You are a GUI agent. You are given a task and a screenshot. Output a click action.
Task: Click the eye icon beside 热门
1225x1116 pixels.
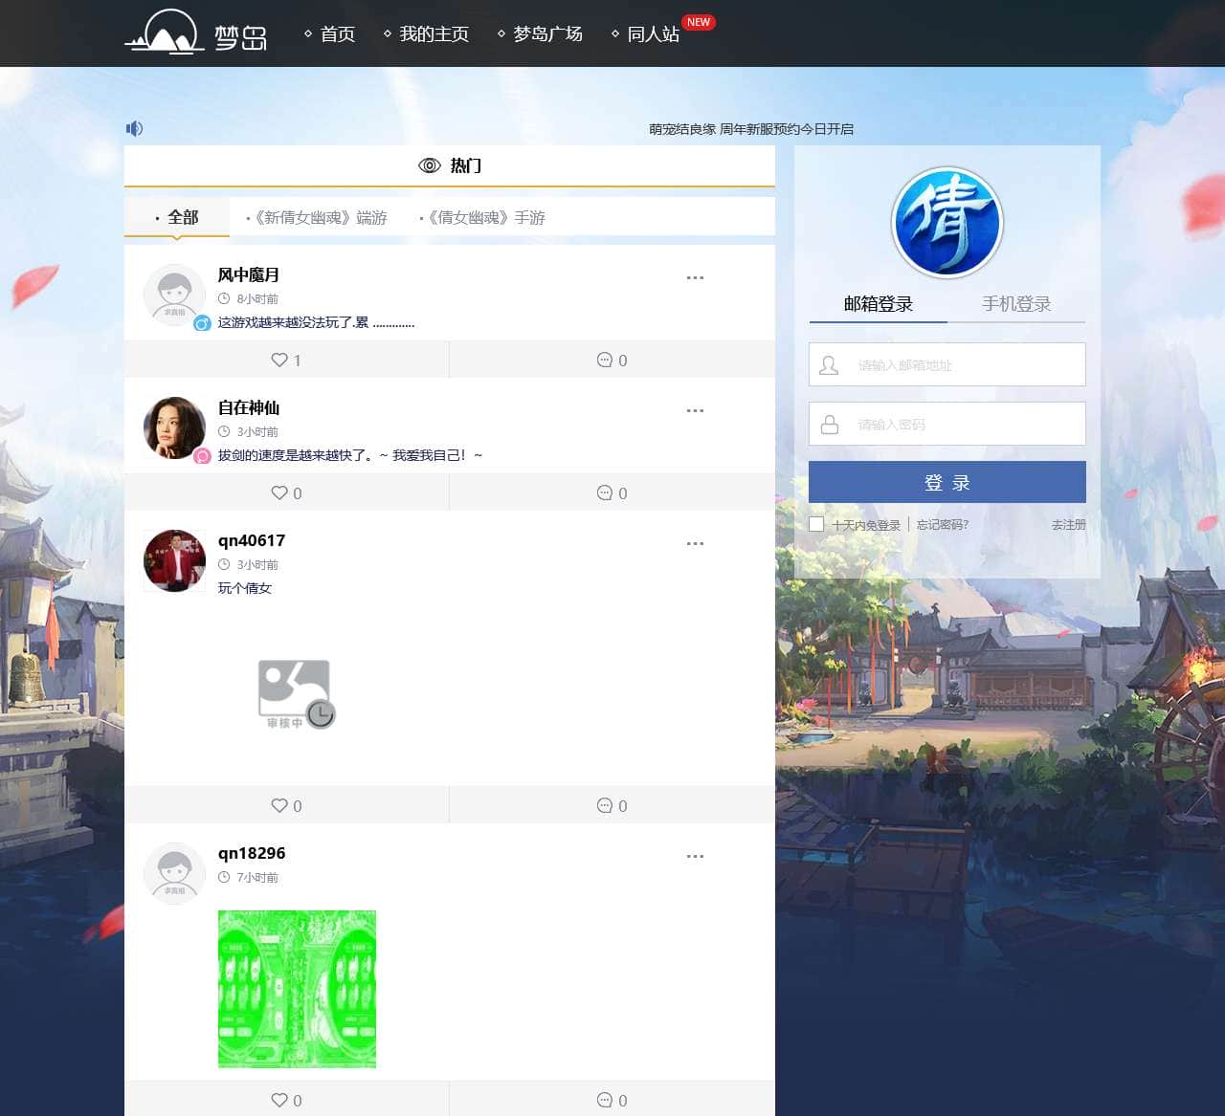tap(430, 165)
